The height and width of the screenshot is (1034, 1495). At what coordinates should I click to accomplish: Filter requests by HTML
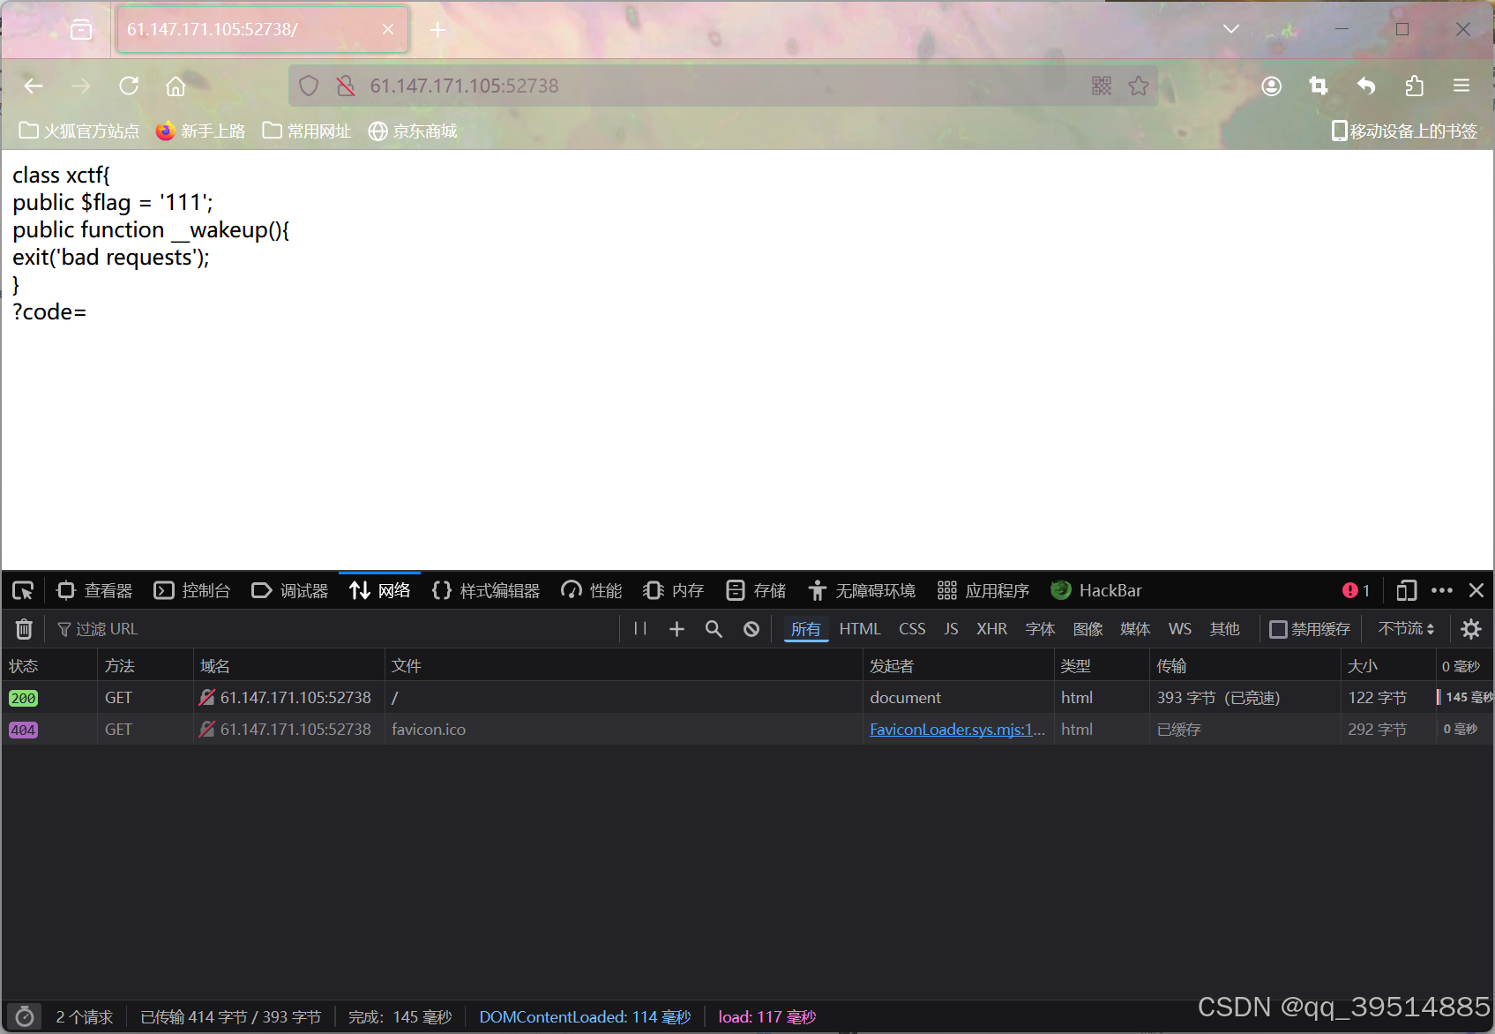coord(860,629)
